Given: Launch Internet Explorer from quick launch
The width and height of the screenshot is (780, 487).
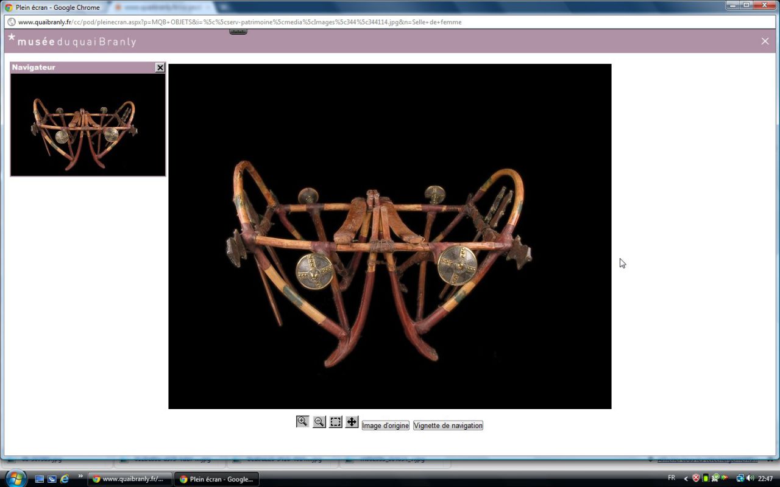Looking at the screenshot, I should coord(65,479).
